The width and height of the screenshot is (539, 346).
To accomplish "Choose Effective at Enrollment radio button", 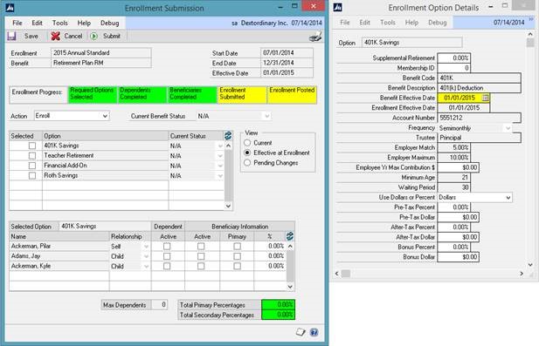I will (247, 153).
